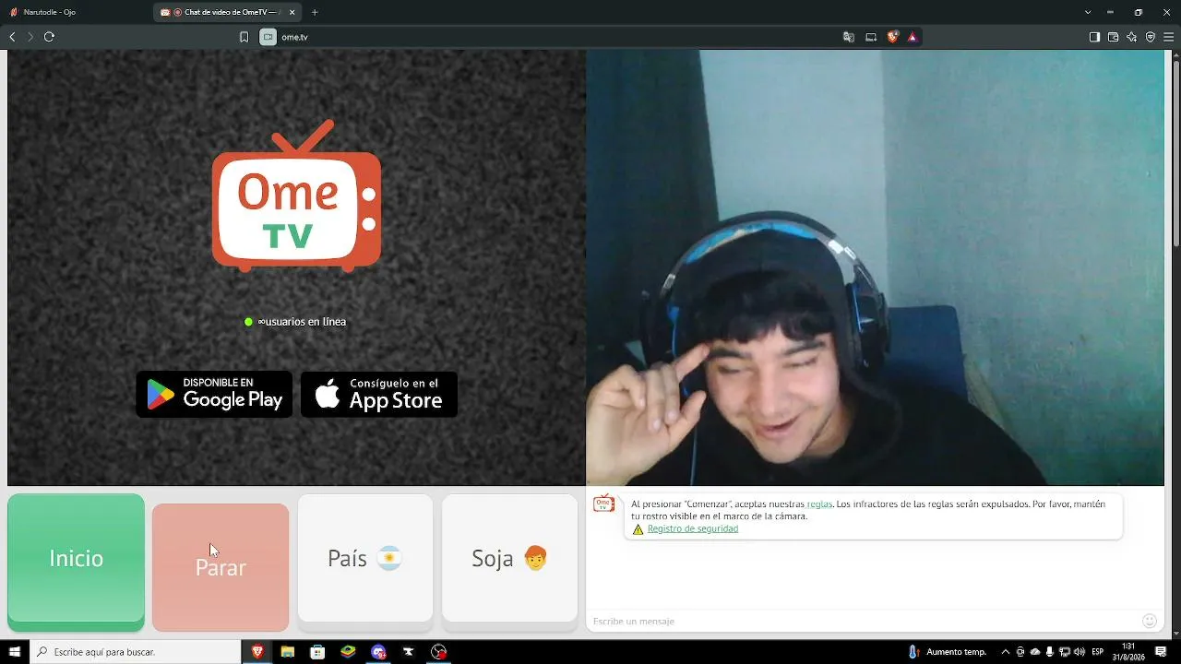Open the round purple taskbar app icon

click(x=378, y=652)
